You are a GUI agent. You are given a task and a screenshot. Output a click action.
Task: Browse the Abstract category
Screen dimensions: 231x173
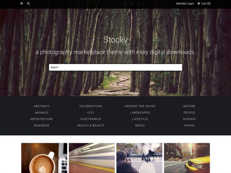[x=42, y=106]
